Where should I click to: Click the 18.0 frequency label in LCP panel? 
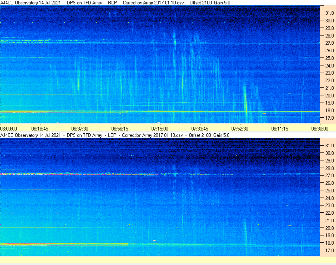coord(330,243)
